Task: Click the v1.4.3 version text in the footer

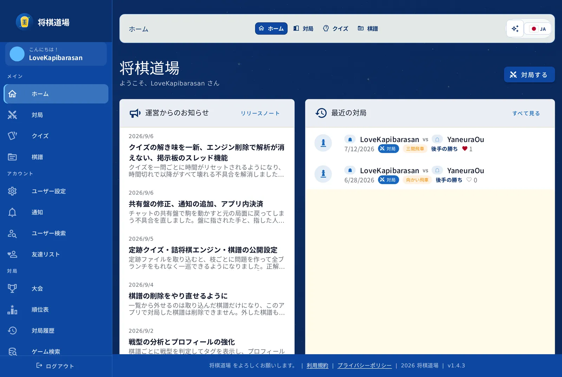Action: pos(456,365)
